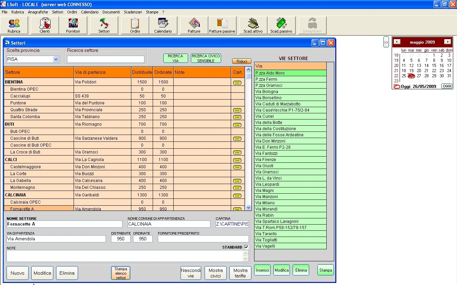
Task: Click the RICERCA VIA button
Action: 175,58
